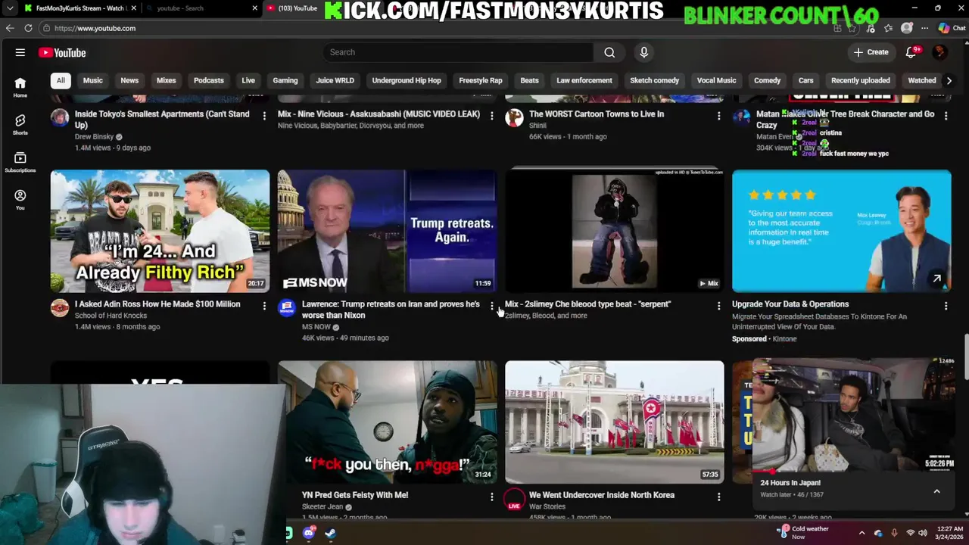Screen dimensions: 969x545
Task: Select the Freestyle Rap chip
Action: pyautogui.click(x=481, y=80)
